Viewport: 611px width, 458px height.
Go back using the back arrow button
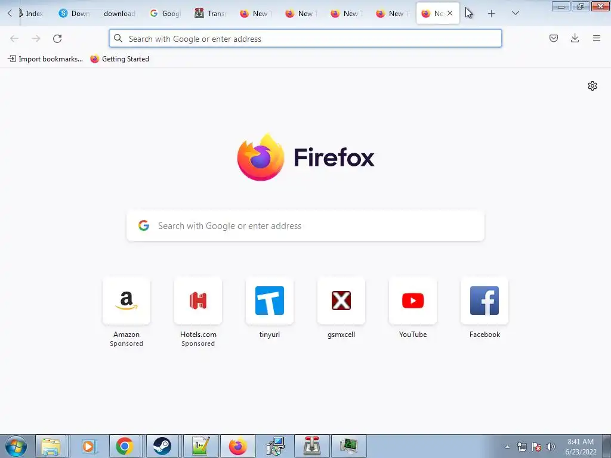click(x=14, y=39)
